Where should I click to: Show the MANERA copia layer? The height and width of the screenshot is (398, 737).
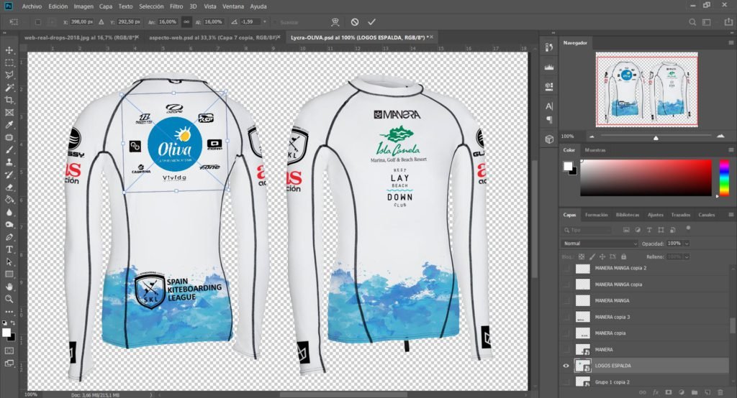tap(566, 333)
